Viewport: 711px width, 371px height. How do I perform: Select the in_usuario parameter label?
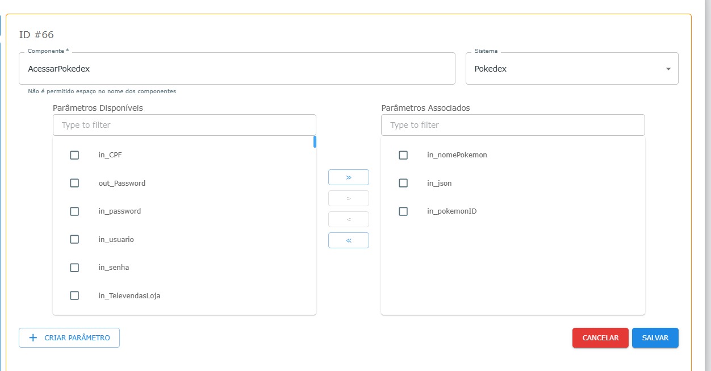tap(116, 239)
